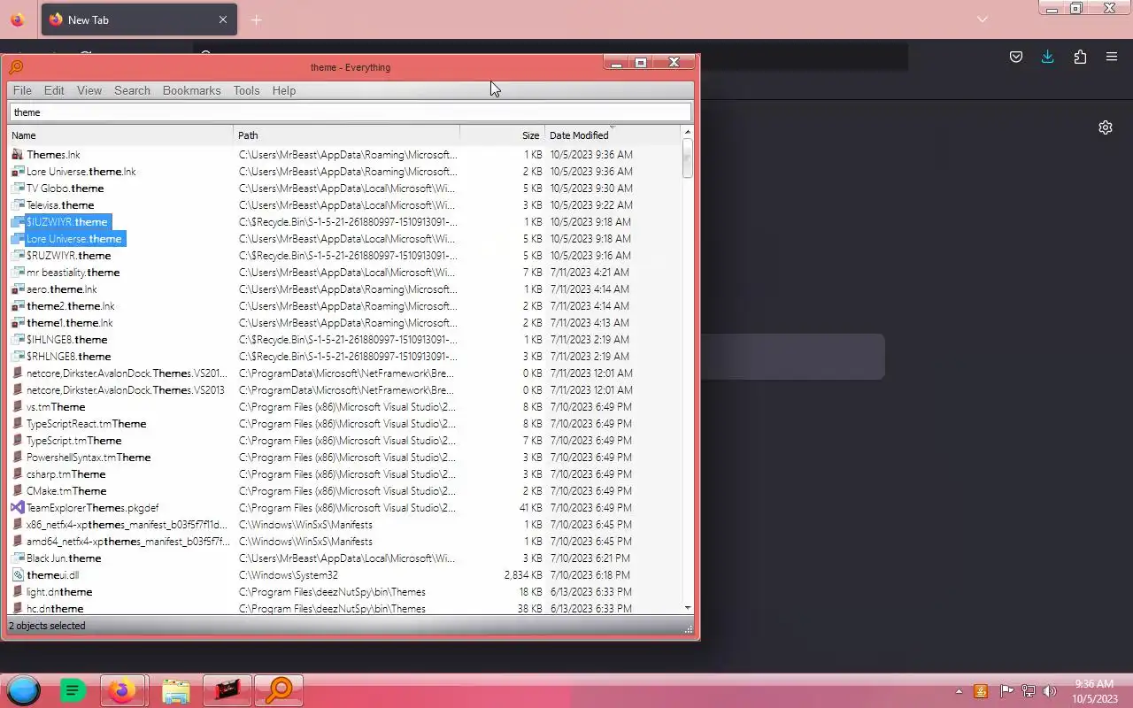The image size is (1133, 708).
Task: Open Firefox application hamburger menu
Action: pyautogui.click(x=1112, y=57)
